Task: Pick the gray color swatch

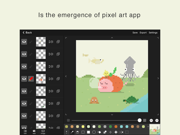Action: tap(105, 127)
